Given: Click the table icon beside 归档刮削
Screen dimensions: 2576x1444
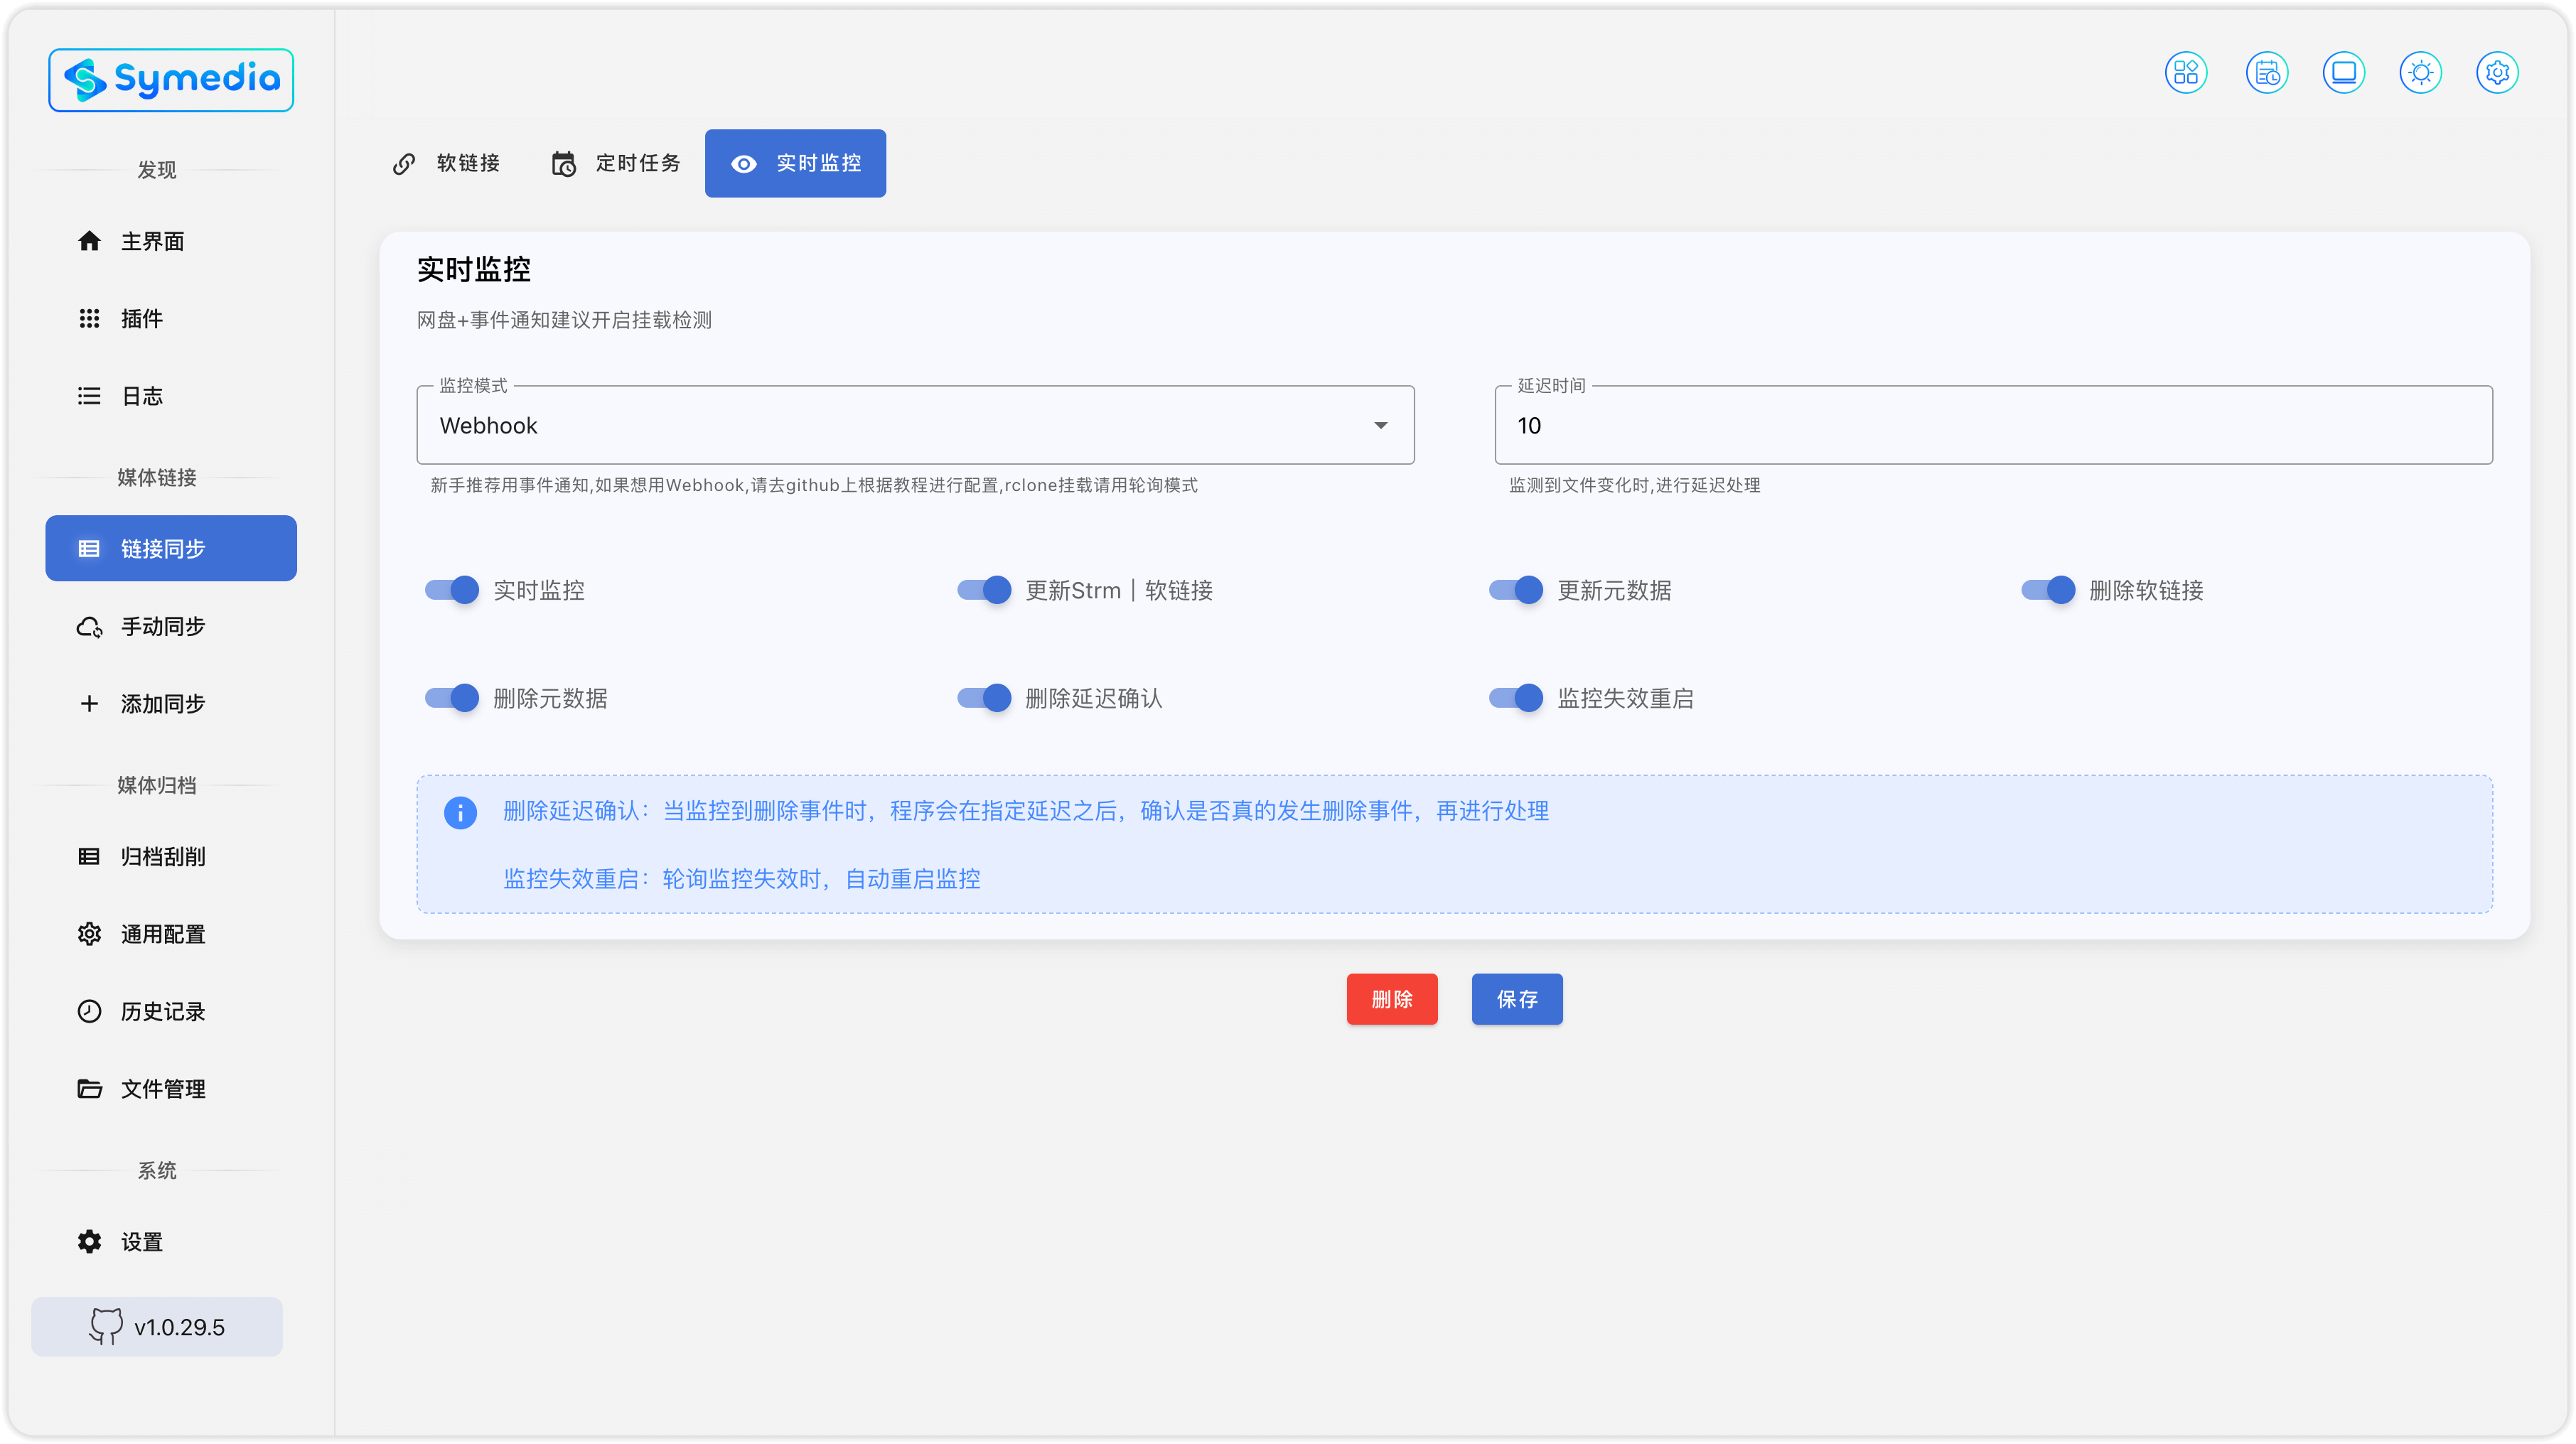Looking at the screenshot, I should pyautogui.click(x=89, y=856).
